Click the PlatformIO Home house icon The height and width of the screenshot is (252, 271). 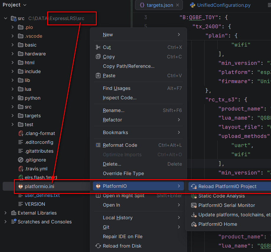coord(194,224)
